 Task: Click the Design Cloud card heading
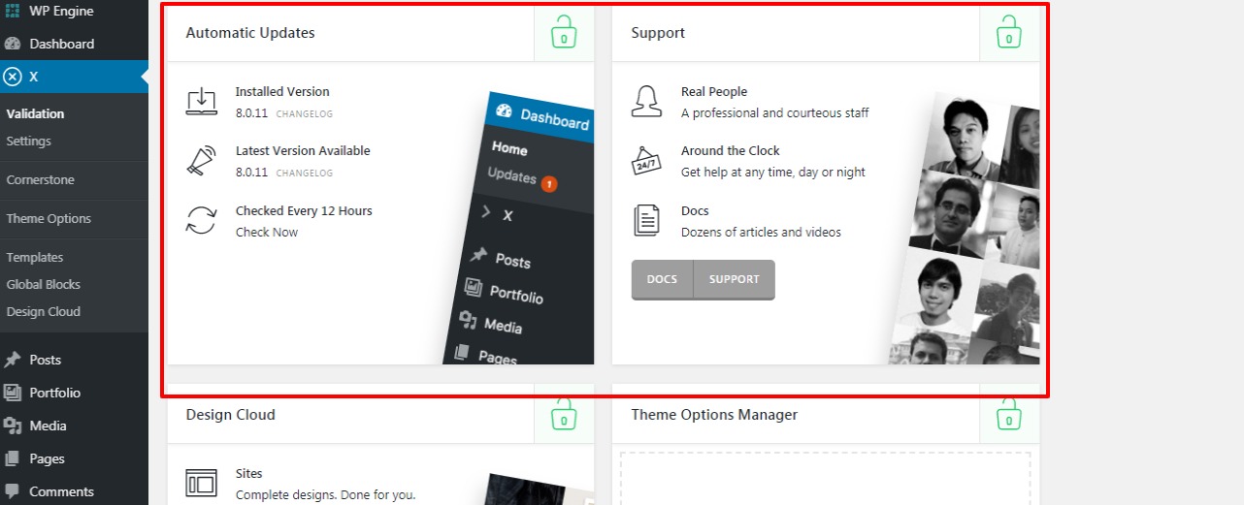(x=231, y=414)
